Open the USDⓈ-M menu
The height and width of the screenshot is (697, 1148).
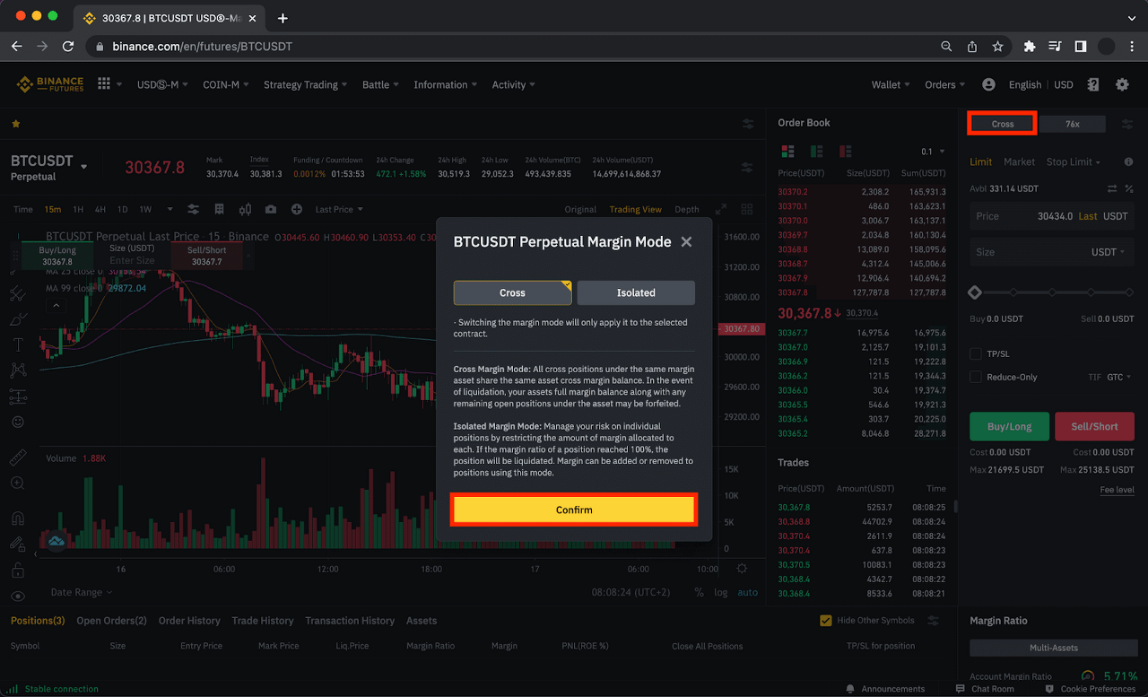click(x=162, y=84)
